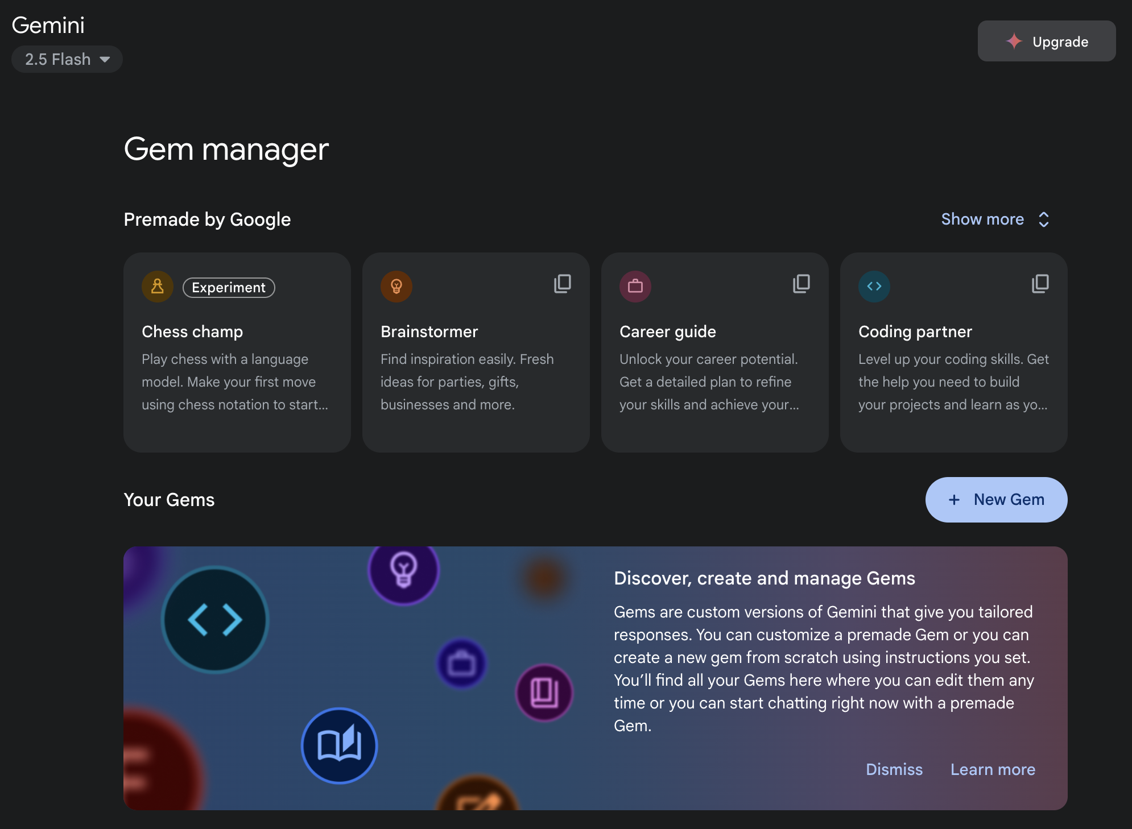Screen dimensions: 1132x829
Task: Copy the Coding partner gem
Action: tap(1040, 284)
